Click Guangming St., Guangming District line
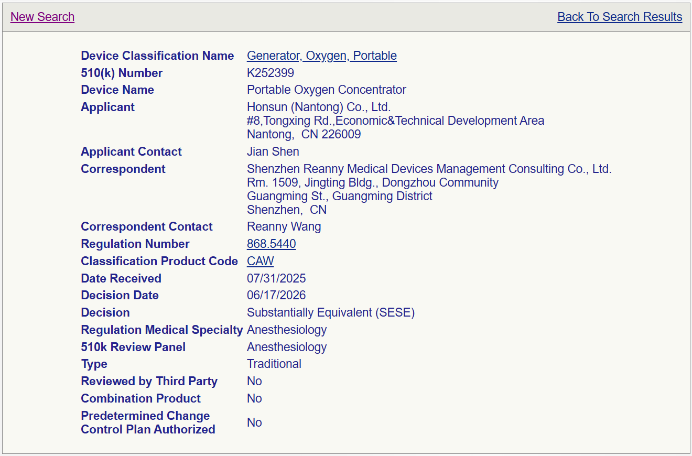The image size is (692, 456). pos(340,196)
